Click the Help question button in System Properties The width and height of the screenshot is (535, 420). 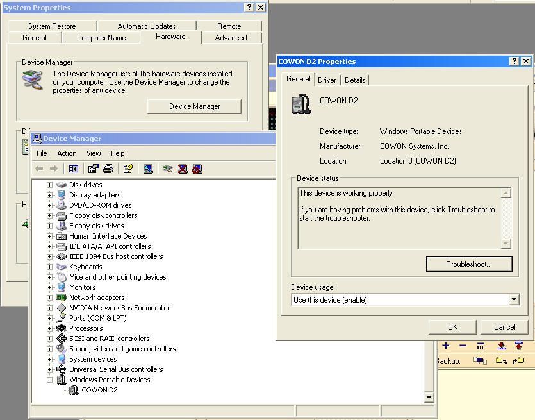[249, 7]
